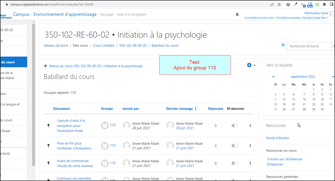Go to previous month in calendar
The image size is (335, 181).
[273, 77]
